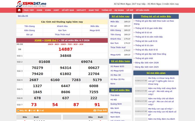Screen dimensions: 195x121
Task: Open Nam Định lottery link
Action: coord(115,117)
